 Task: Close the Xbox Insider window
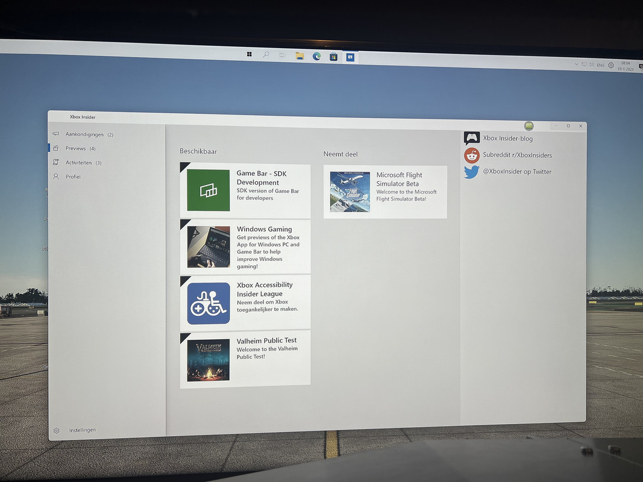click(581, 127)
